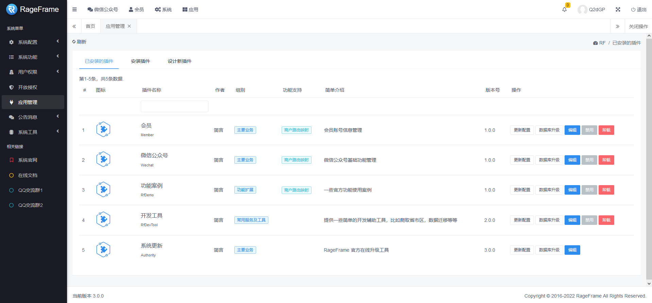Click 禁用 for the 功能案例 plugin
Screen dimensions: 652x303
(x=589, y=190)
